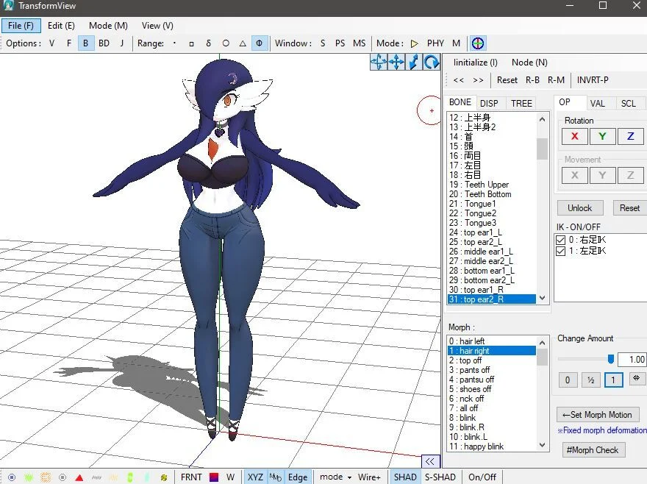Click the resize arrows button beside amount presets
647x484 pixels.
(635, 380)
